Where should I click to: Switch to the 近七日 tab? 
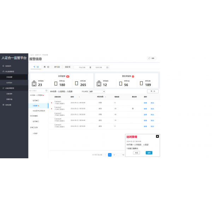[57, 67]
